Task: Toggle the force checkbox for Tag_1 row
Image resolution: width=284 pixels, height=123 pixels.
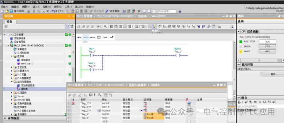Action: click(189, 103)
